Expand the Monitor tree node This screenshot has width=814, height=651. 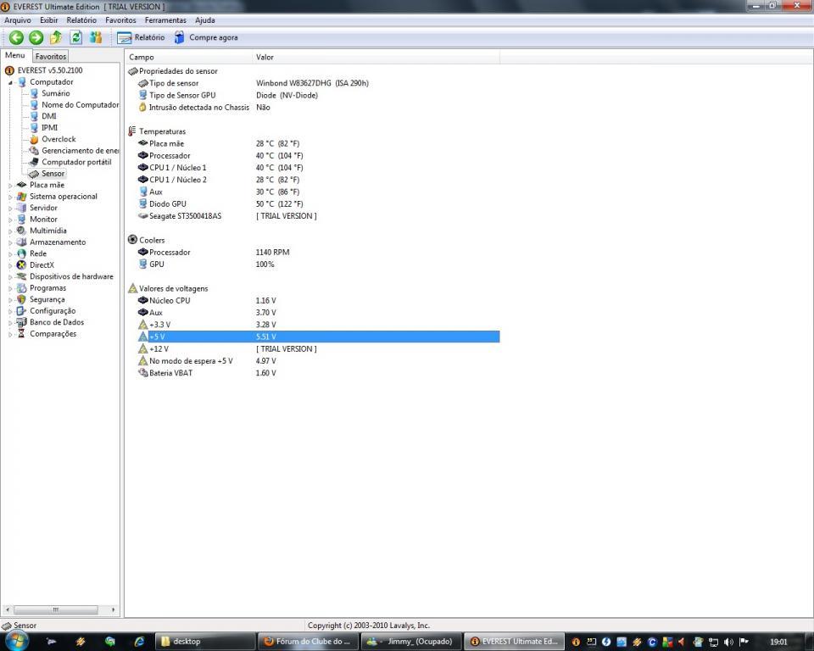tap(10, 220)
